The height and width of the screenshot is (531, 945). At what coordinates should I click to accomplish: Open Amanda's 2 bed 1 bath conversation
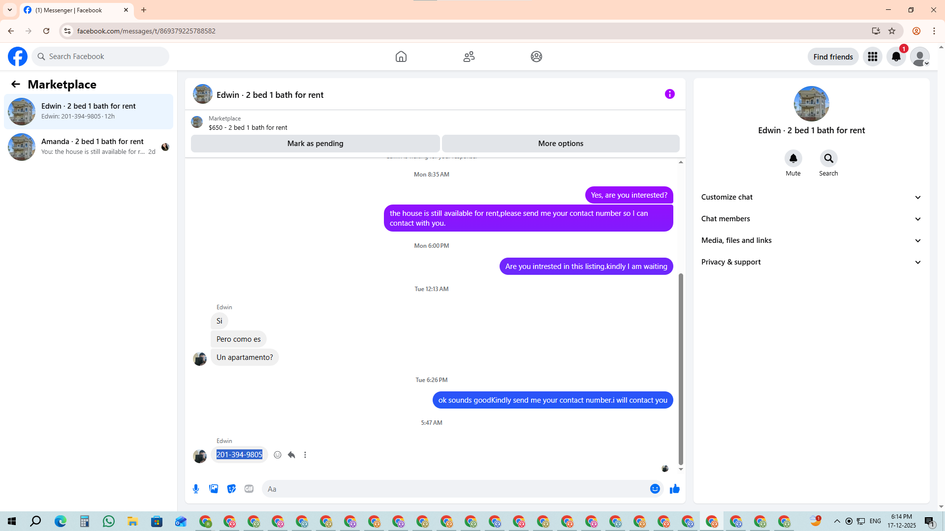coord(89,147)
